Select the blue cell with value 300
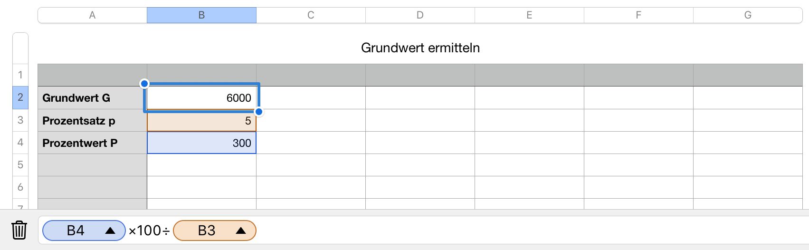Viewport: 809px width, 250px height. click(201, 143)
